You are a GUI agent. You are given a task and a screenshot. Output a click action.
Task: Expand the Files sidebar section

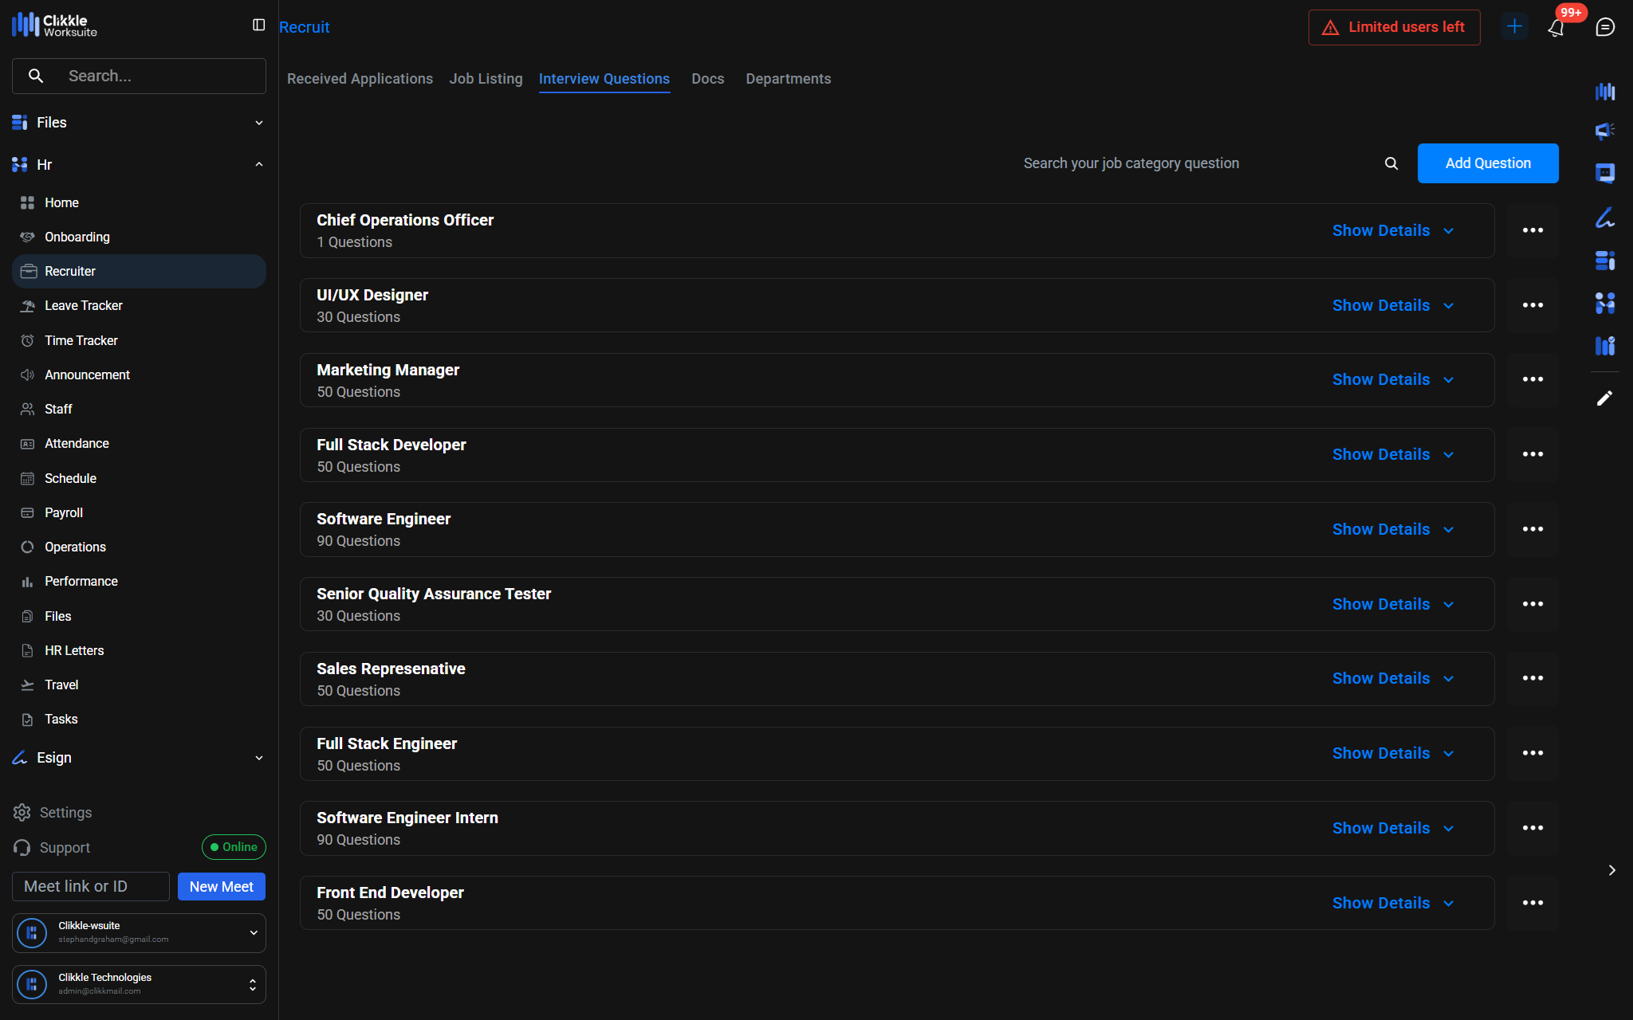tap(258, 123)
